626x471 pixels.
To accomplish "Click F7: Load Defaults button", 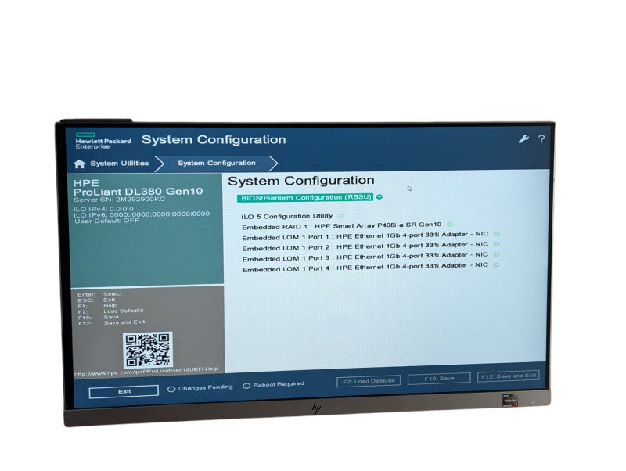I will pos(369,381).
